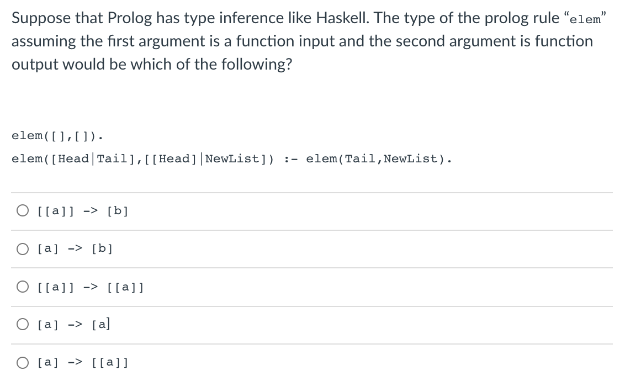Image resolution: width=625 pixels, height=381 pixels.
Task: Click the answer label text "[[a]] -> [[a]]"
Action: 91,287
